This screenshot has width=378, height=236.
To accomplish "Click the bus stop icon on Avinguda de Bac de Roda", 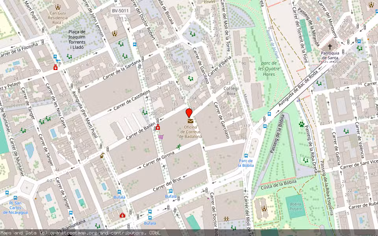I will tap(269, 114).
